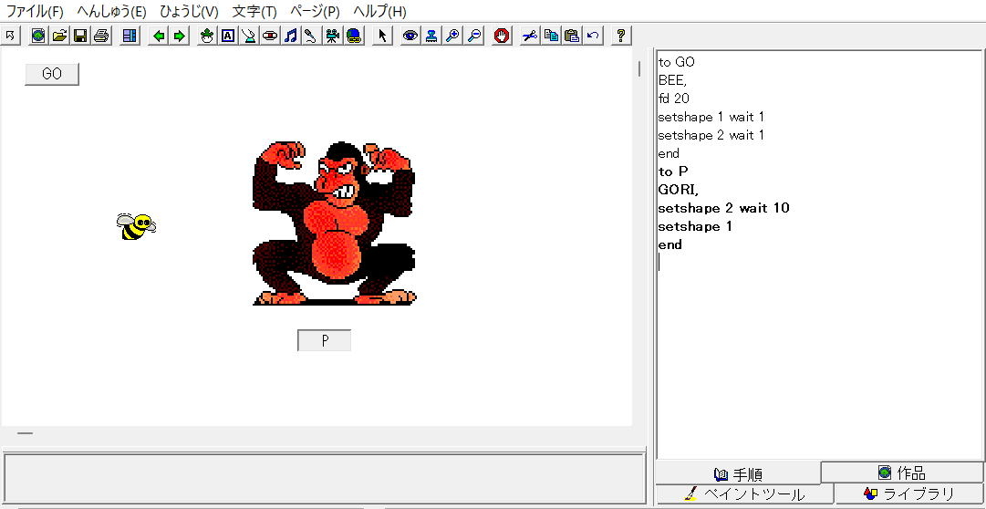The height and width of the screenshot is (509, 986).
Task: Select the button-making tool beside text box tool
Action: (249, 36)
